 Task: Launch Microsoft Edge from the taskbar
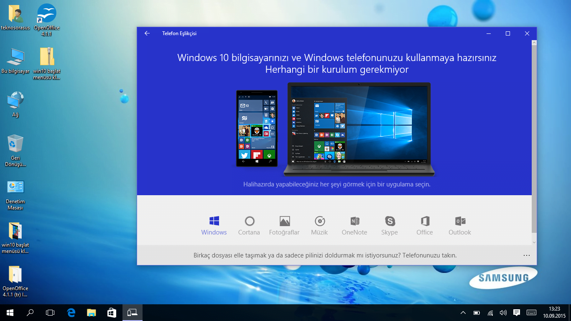[70, 312]
